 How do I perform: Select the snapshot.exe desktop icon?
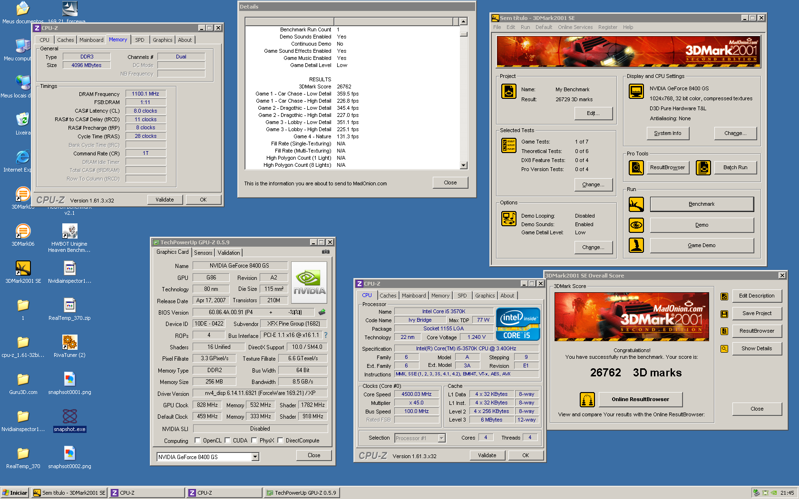coord(69,421)
